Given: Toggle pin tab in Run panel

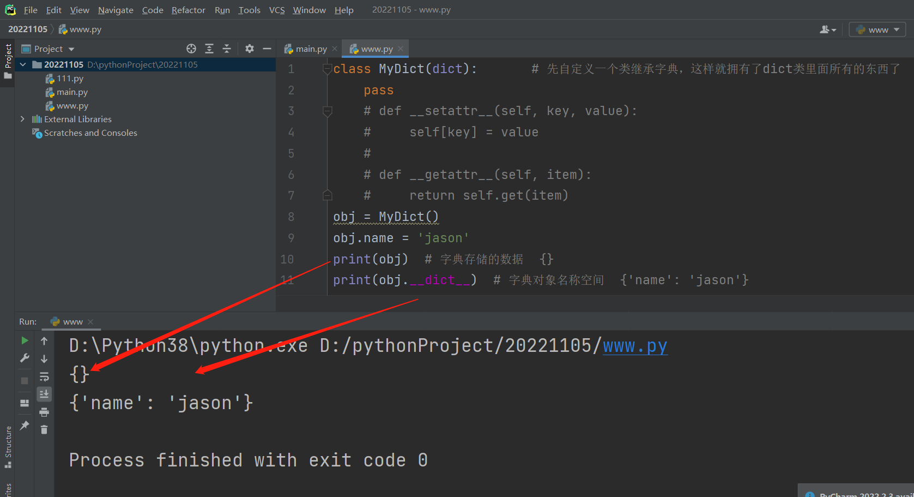Looking at the screenshot, I should [25, 426].
